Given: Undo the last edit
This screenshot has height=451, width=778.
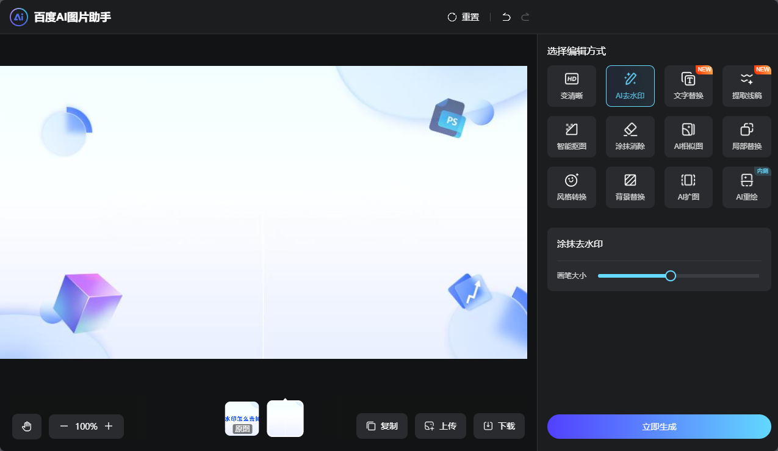Looking at the screenshot, I should point(506,17).
